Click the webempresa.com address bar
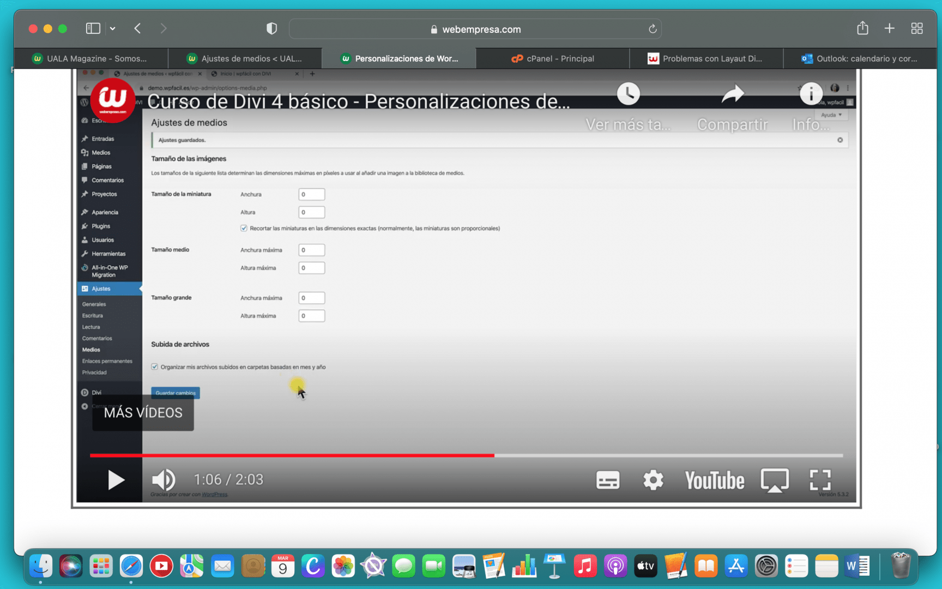 click(x=475, y=29)
